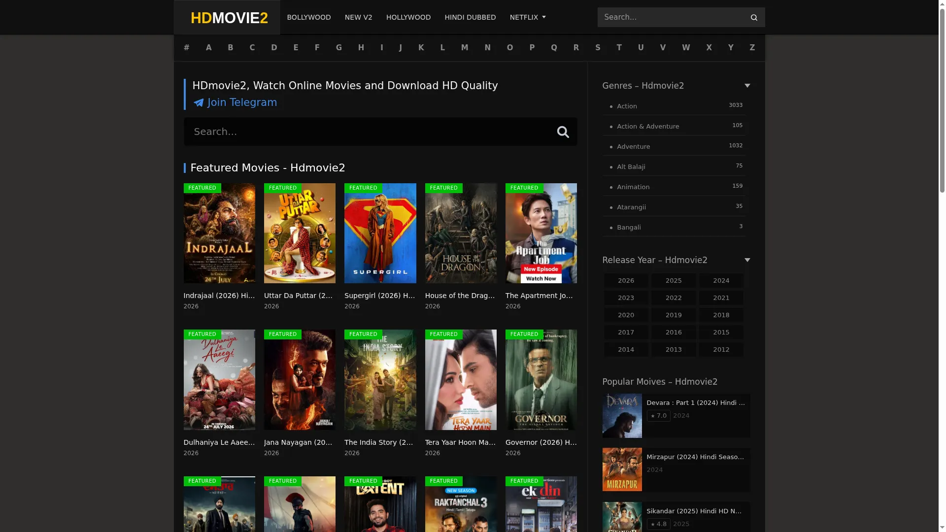946x532 pixels.
Task: Open NEW V2 menu item
Action: [359, 17]
